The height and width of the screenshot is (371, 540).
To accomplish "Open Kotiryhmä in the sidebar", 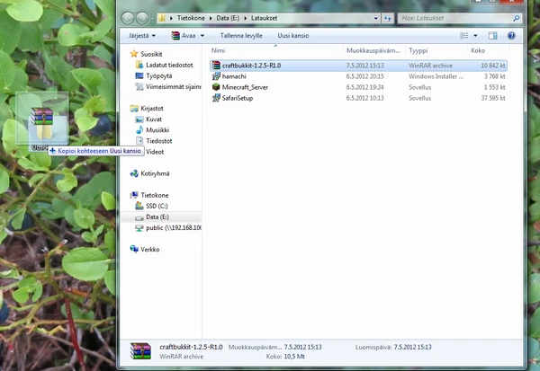I will click(x=155, y=173).
